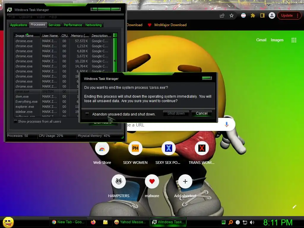Image resolution: width=304 pixels, height=228 pixels.
Task: Start voice search with microphone icon
Action: click(x=227, y=125)
